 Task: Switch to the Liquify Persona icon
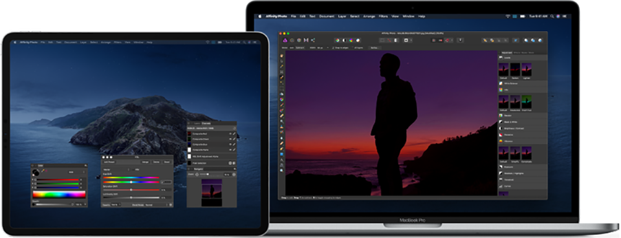click(292, 40)
